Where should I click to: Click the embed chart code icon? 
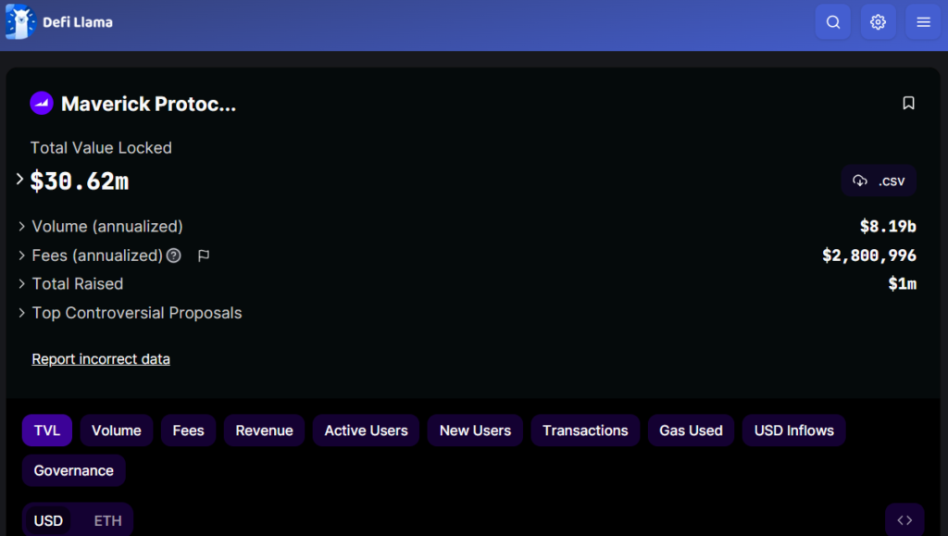pyautogui.click(x=904, y=520)
